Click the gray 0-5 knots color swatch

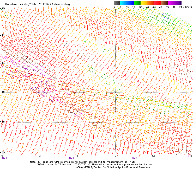pos(117,3)
